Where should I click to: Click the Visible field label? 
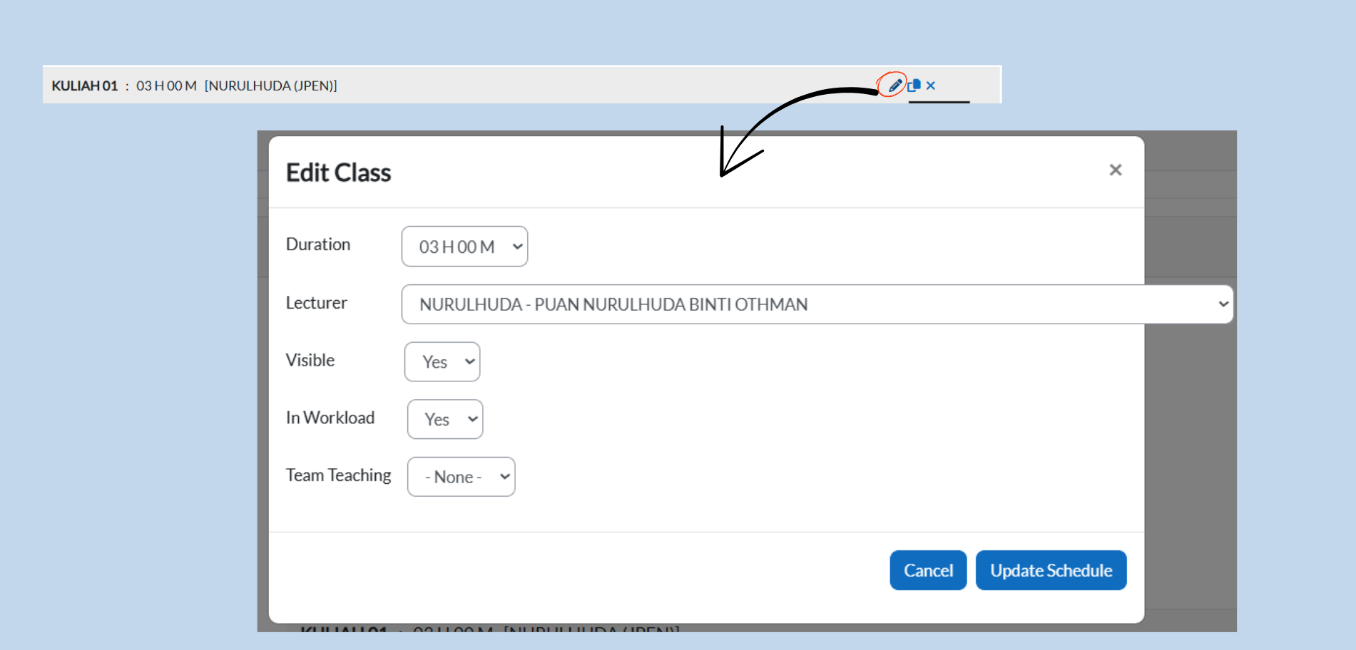click(x=310, y=360)
